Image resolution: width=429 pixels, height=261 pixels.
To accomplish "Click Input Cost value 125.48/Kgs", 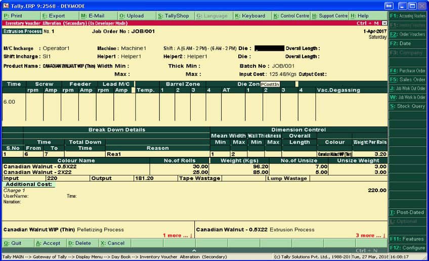I will (x=283, y=74).
